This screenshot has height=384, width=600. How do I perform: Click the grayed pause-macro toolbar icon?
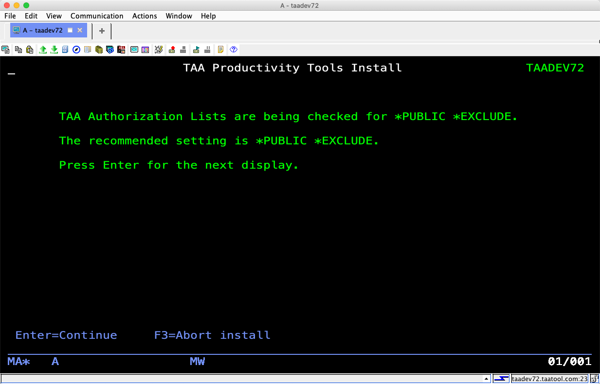click(207, 50)
